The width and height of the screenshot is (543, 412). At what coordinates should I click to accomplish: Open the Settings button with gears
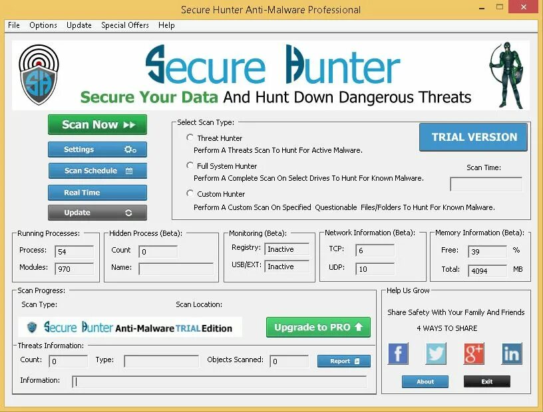point(97,150)
